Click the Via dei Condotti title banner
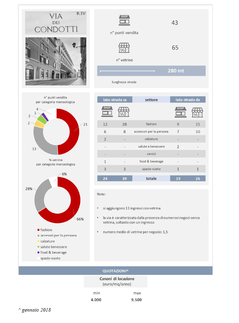 [56, 23]
